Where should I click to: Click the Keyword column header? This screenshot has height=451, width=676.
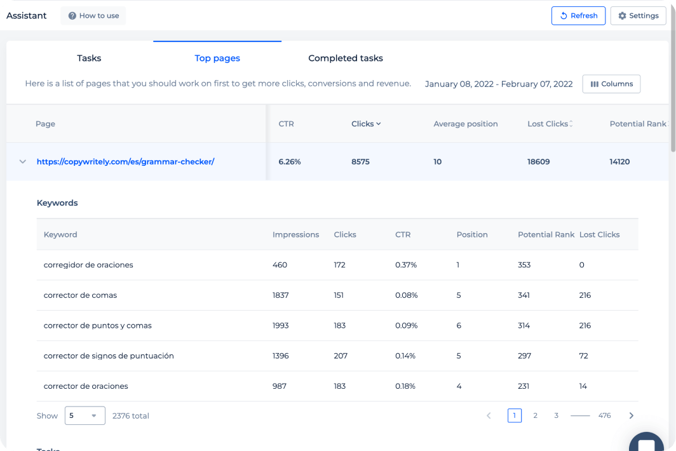click(x=60, y=234)
